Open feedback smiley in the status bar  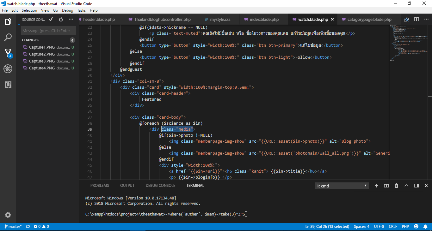(x=416, y=227)
